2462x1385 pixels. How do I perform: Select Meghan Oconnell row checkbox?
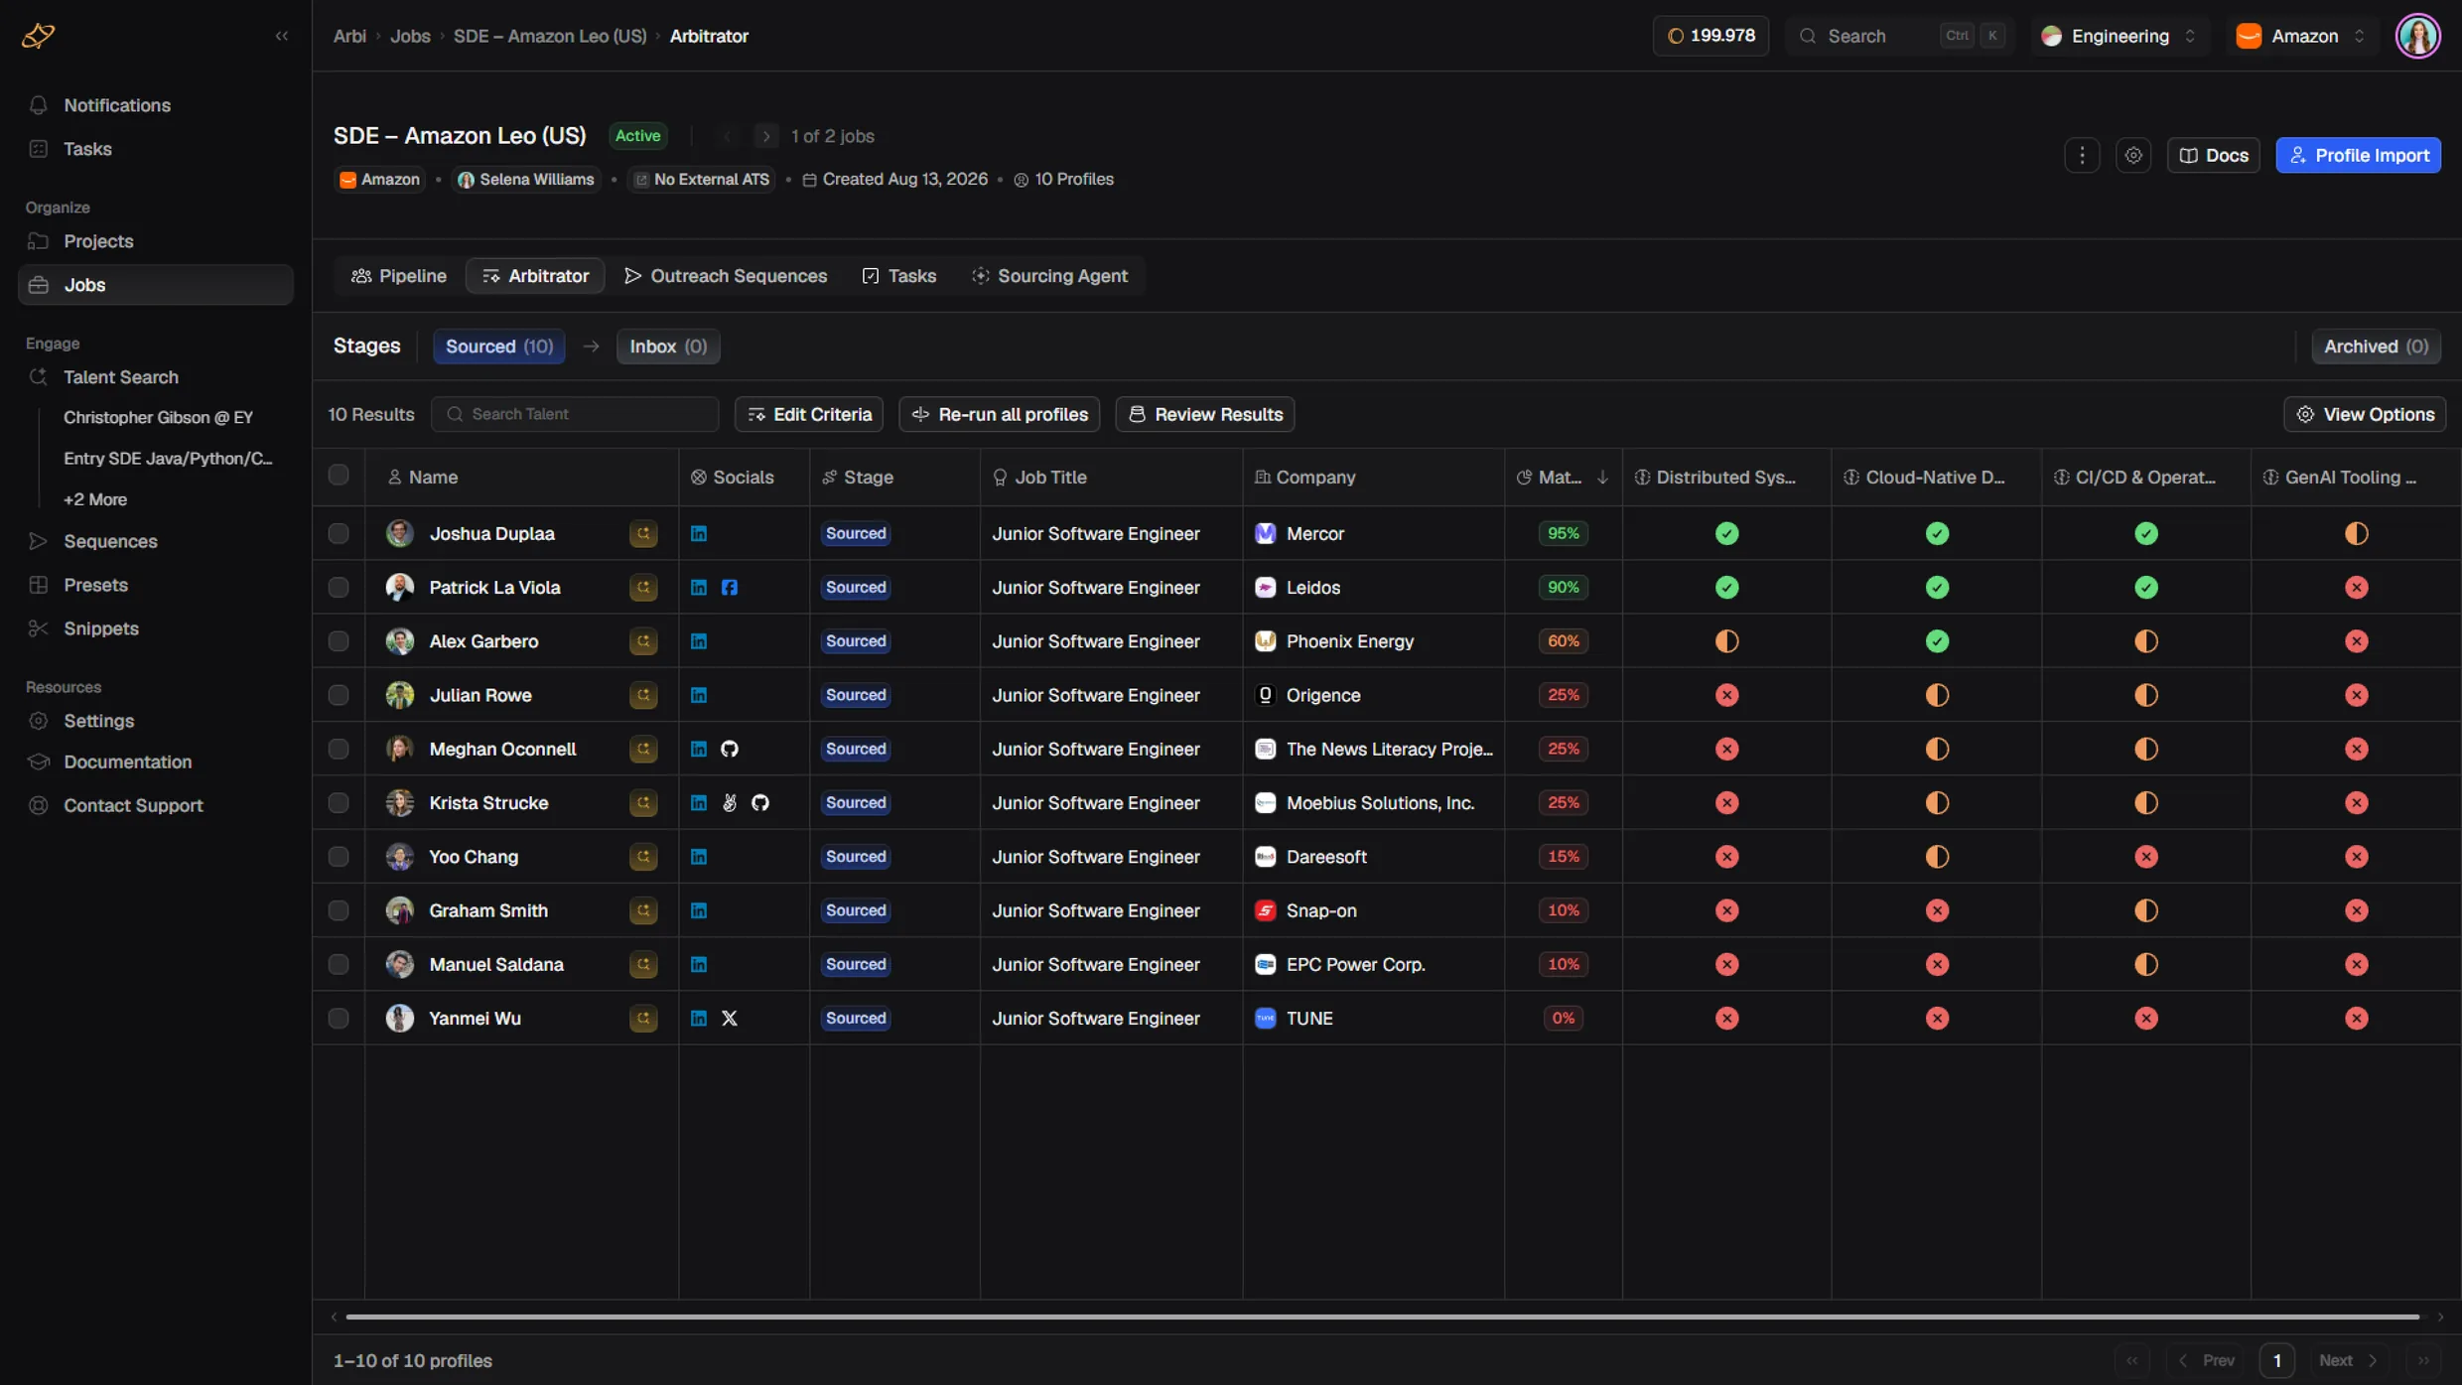(x=339, y=749)
